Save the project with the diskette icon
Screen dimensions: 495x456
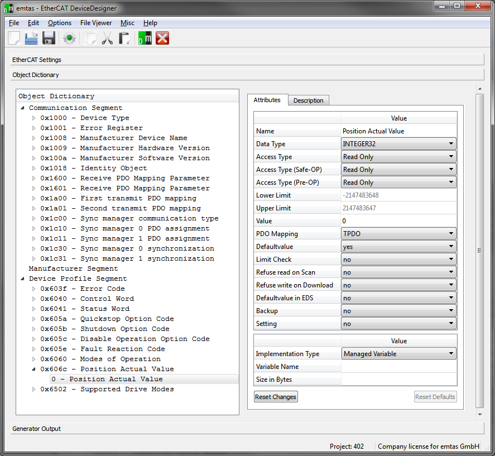click(x=49, y=38)
